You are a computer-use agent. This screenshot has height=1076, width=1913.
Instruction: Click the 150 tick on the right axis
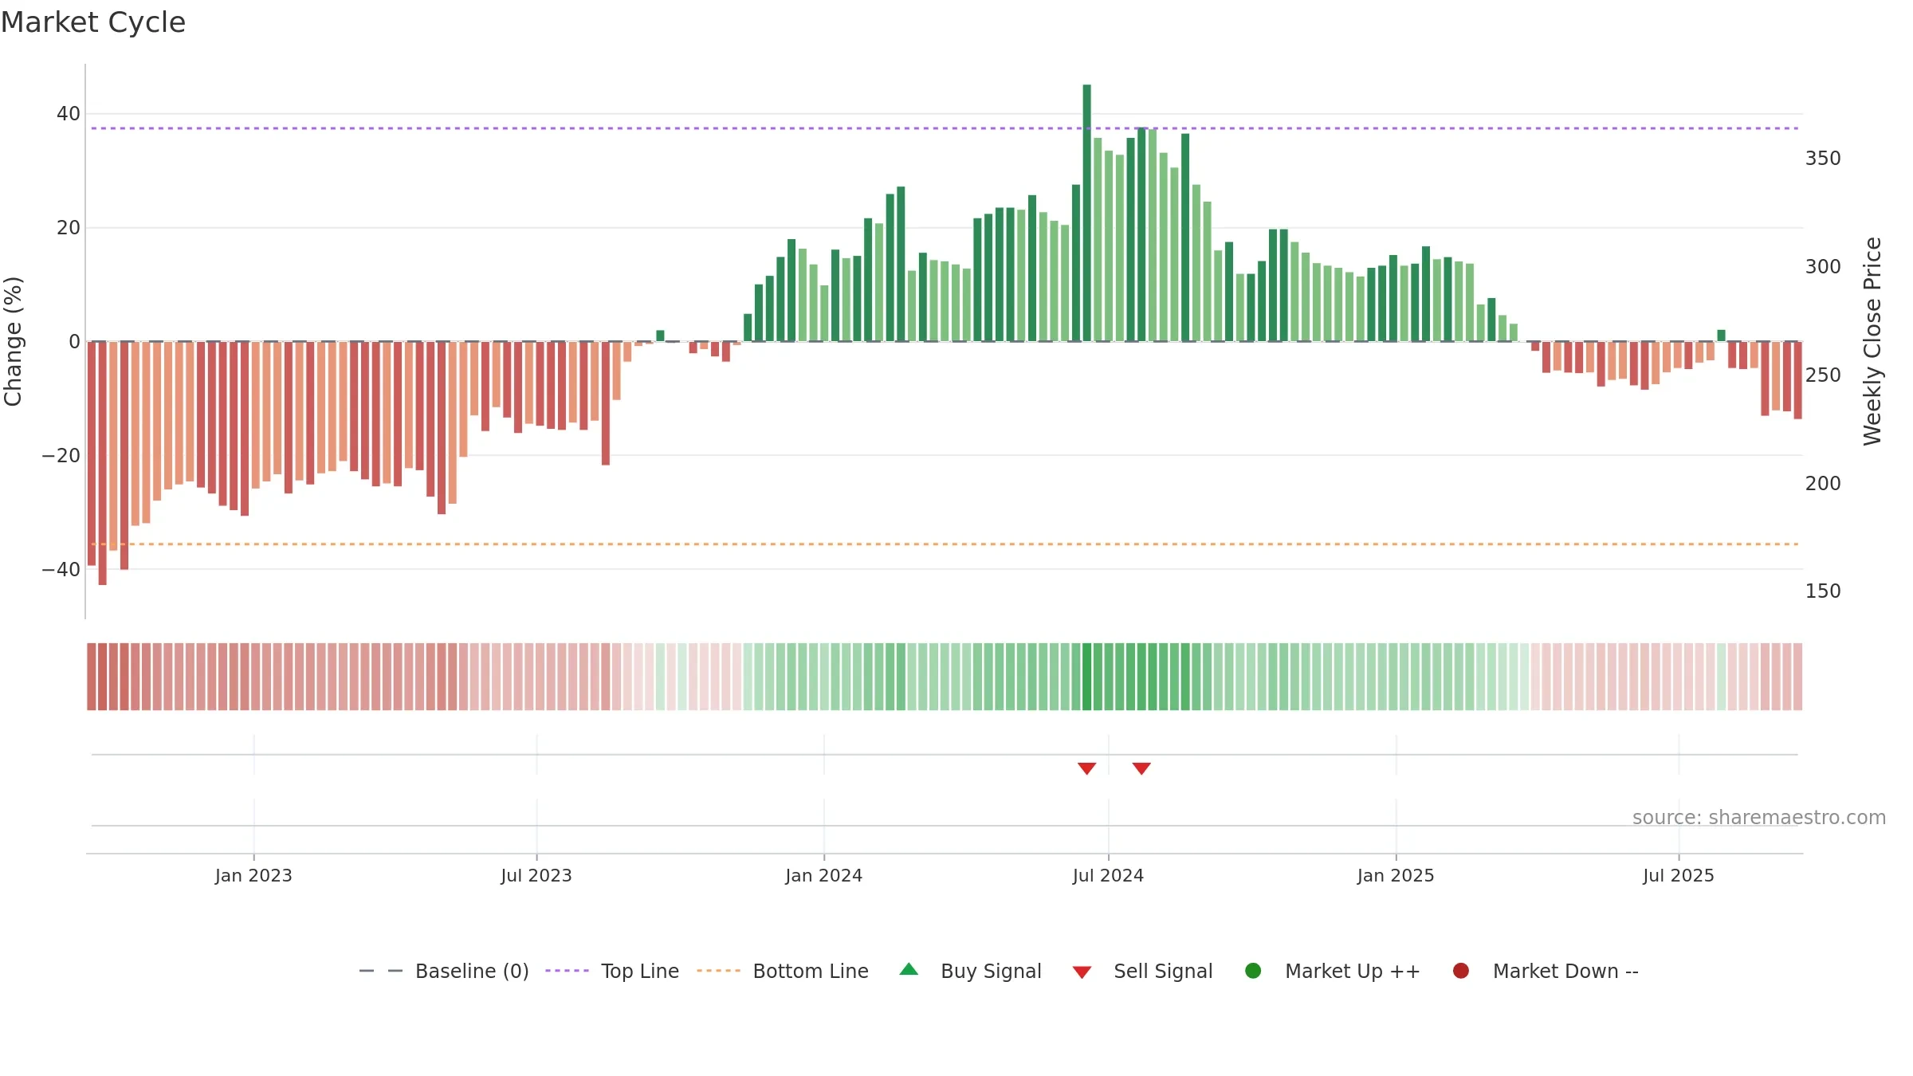tap(1823, 591)
